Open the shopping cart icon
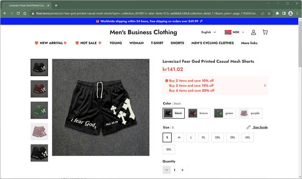This screenshot has height=179, width=302. click(x=265, y=32)
